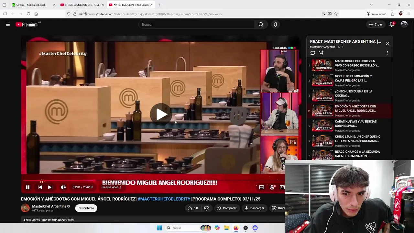Click the Descargar button

[254, 208]
